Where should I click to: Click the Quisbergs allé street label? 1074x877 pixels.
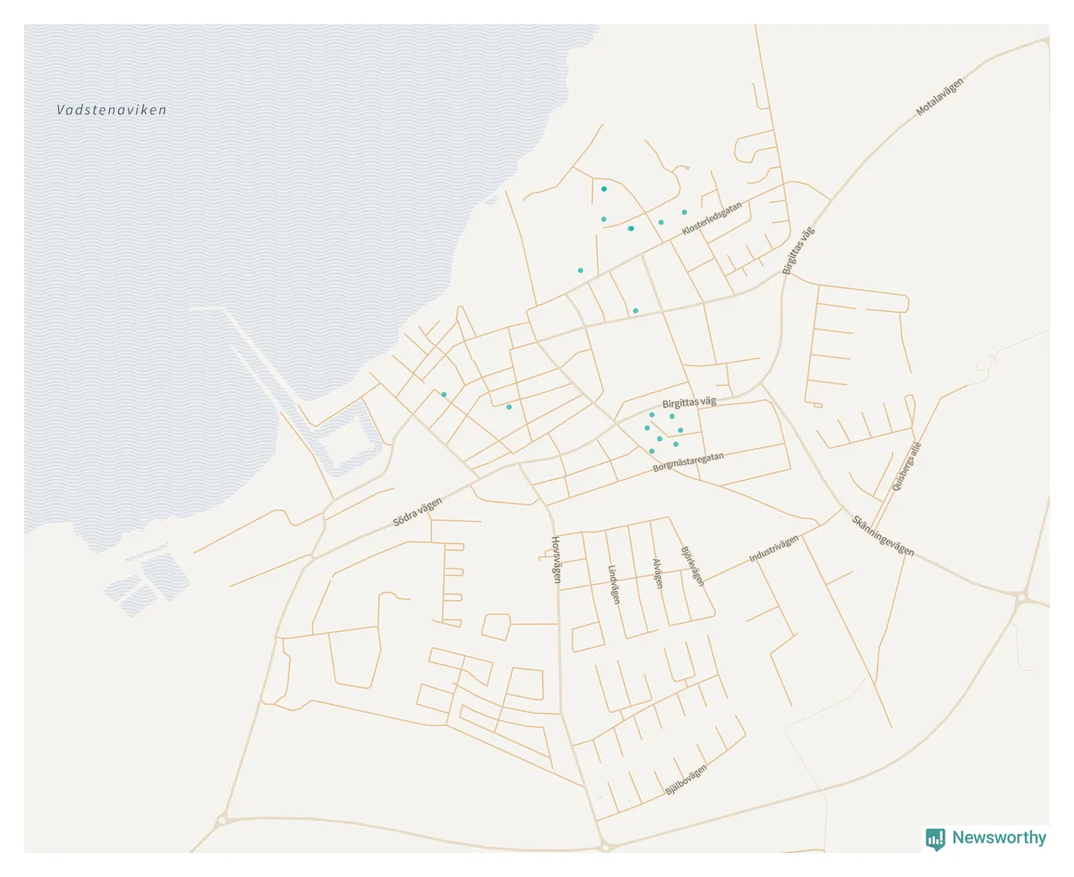tap(906, 467)
